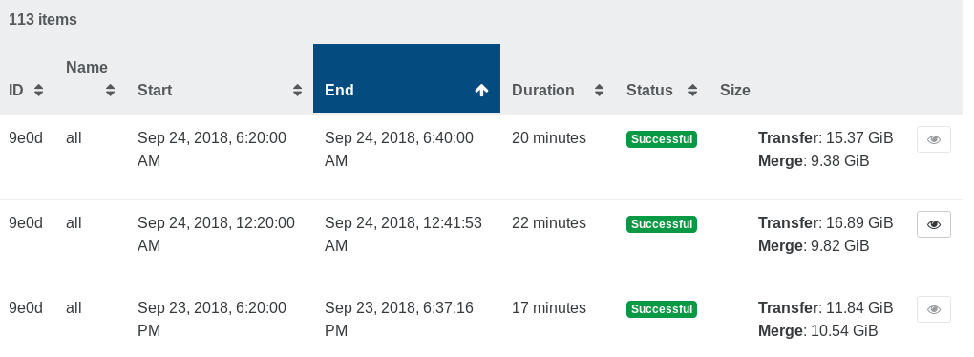The image size is (974, 357).
Task: Click the Duration column sort arrows
Action: [x=599, y=90]
